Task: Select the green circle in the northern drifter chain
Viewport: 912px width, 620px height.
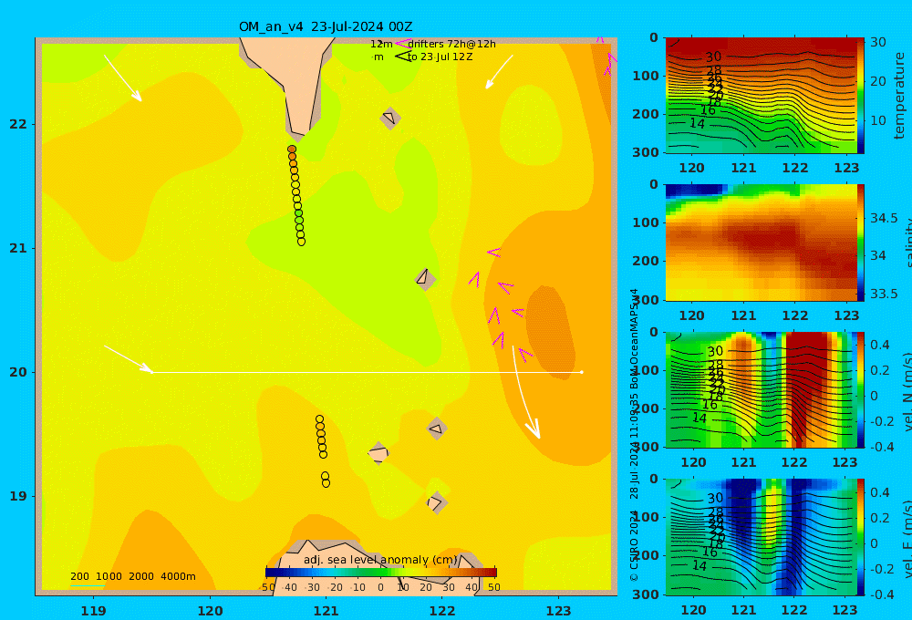Action: tap(299, 213)
